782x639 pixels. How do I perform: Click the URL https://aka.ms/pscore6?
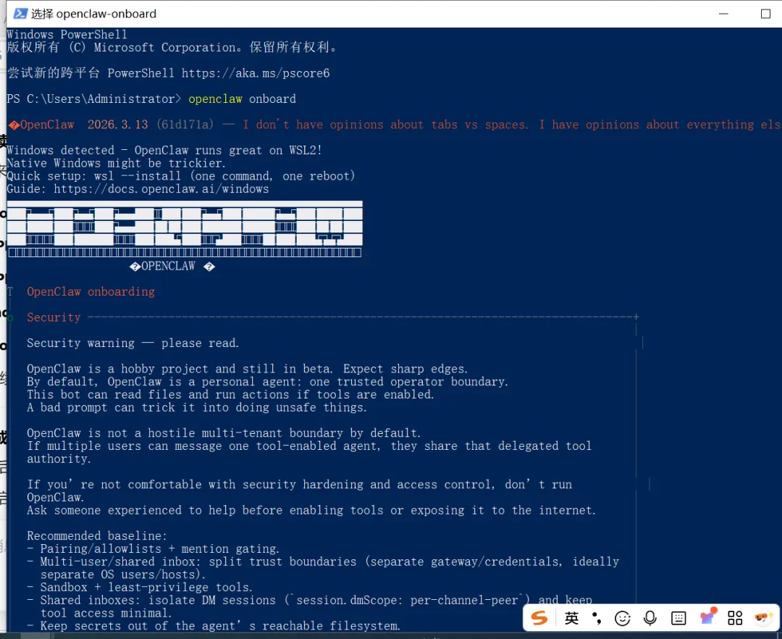pos(256,73)
